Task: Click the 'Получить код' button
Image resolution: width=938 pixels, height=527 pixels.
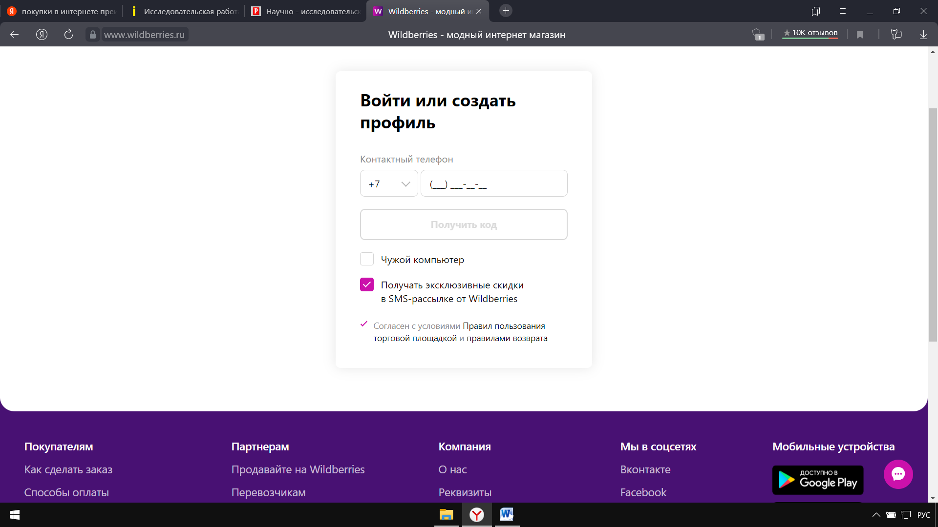Action: click(x=464, y=224)
